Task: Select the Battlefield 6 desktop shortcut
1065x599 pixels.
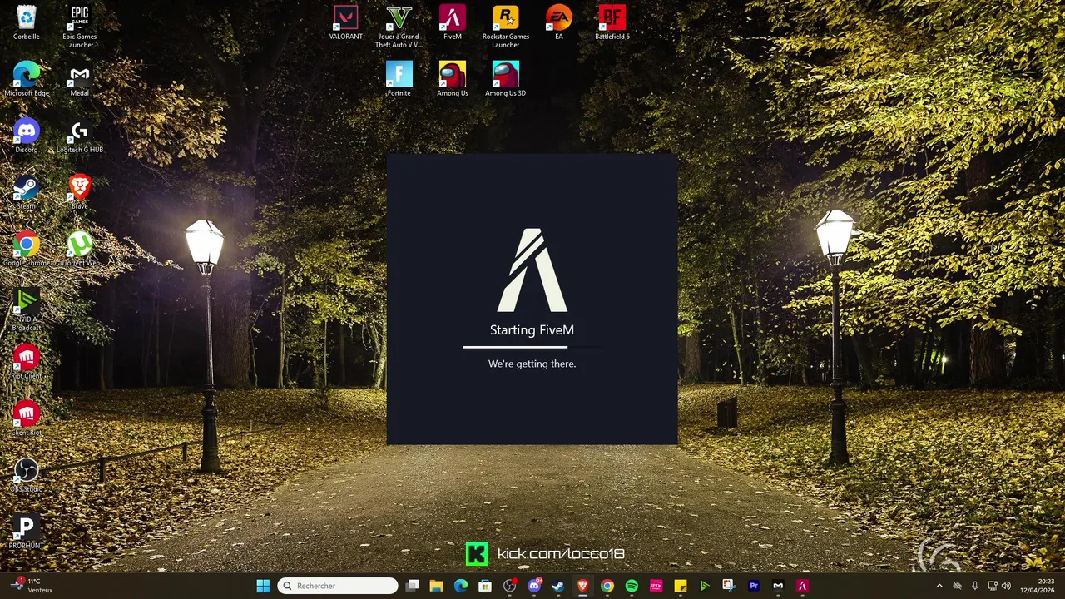Action: pyautogui.click(x=612, y=22)
